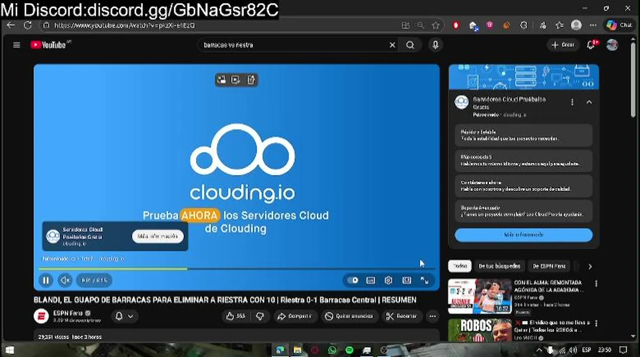The height and width of the screenshot is (357, 640).
Task: Select the 'De ESPN Fans' filter chip
Action: [x=549, y=266]
